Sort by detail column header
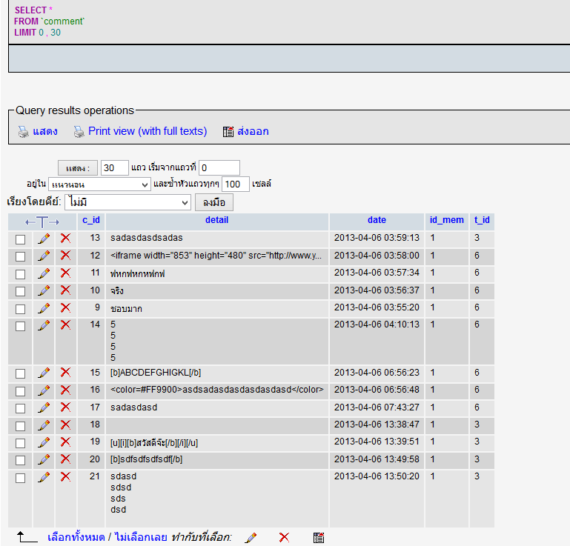This screenshot has width=570, height=546. tap(216, 220)
